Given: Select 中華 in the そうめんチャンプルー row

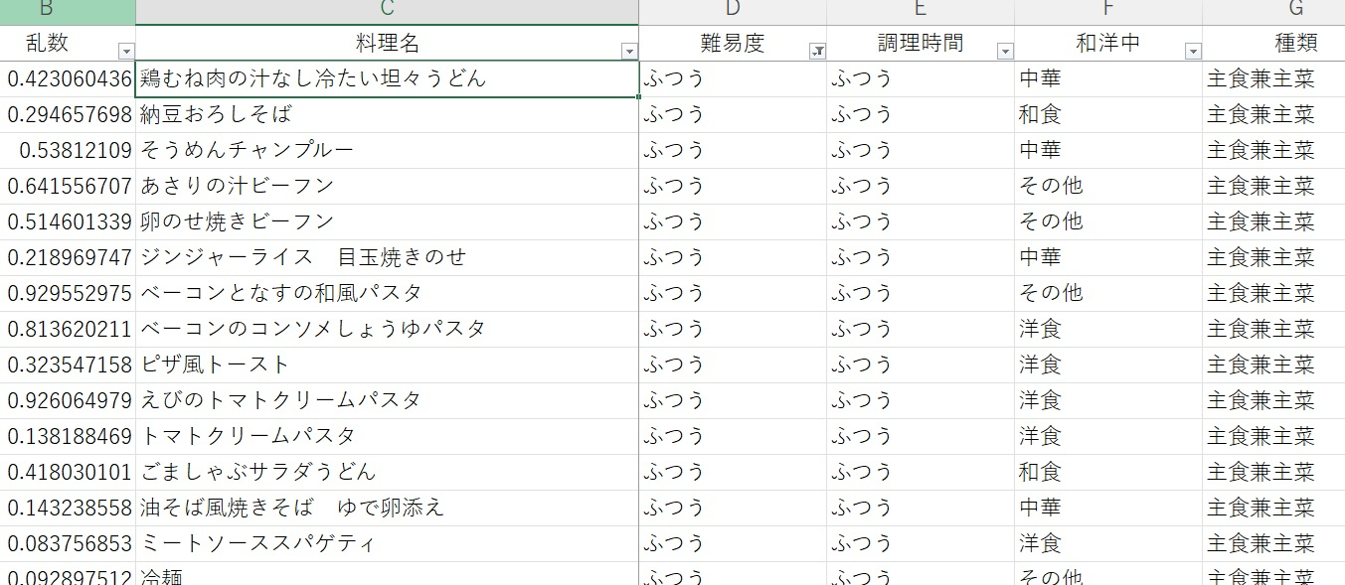Looking at the screenshot, I should [x=1108, y=151].
